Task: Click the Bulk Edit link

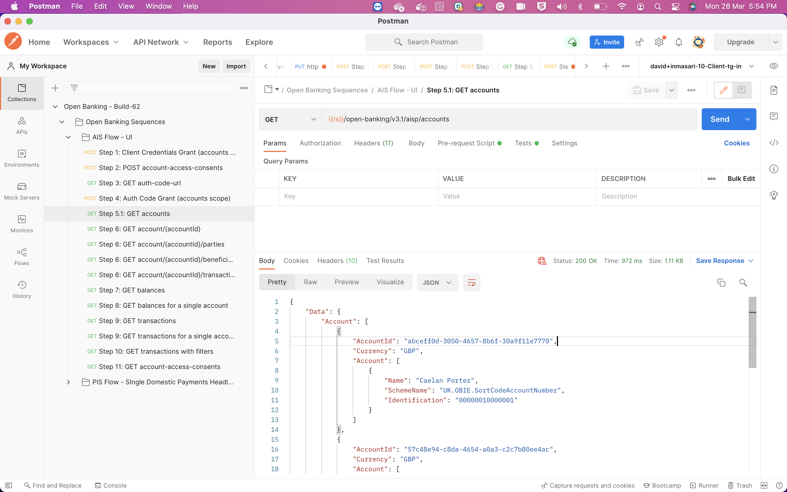Action: [x=741, y=179]
